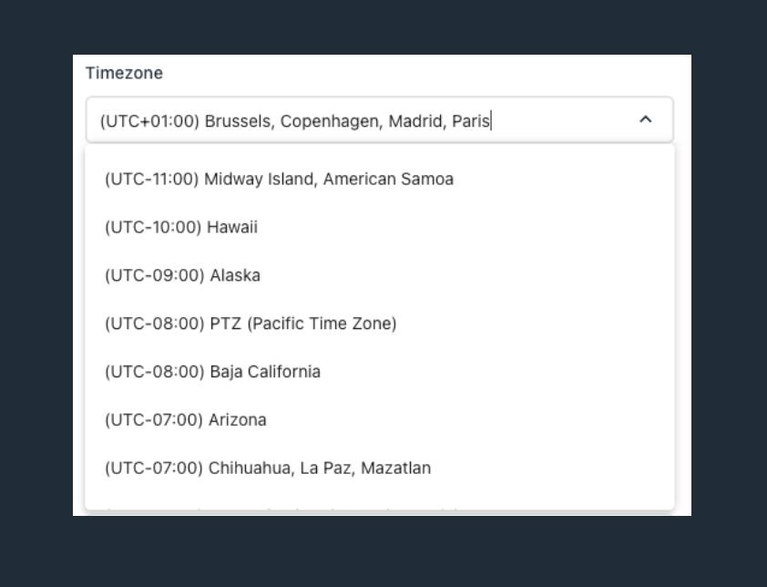Select the (UTC-07:00) Arizona option
Screen dimensions: 767x587
[x=380, y=419]
